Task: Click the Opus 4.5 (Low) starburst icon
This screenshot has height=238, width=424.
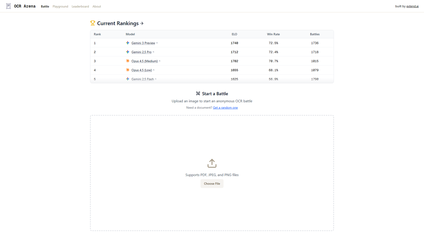Action: (x=128, y=70)
